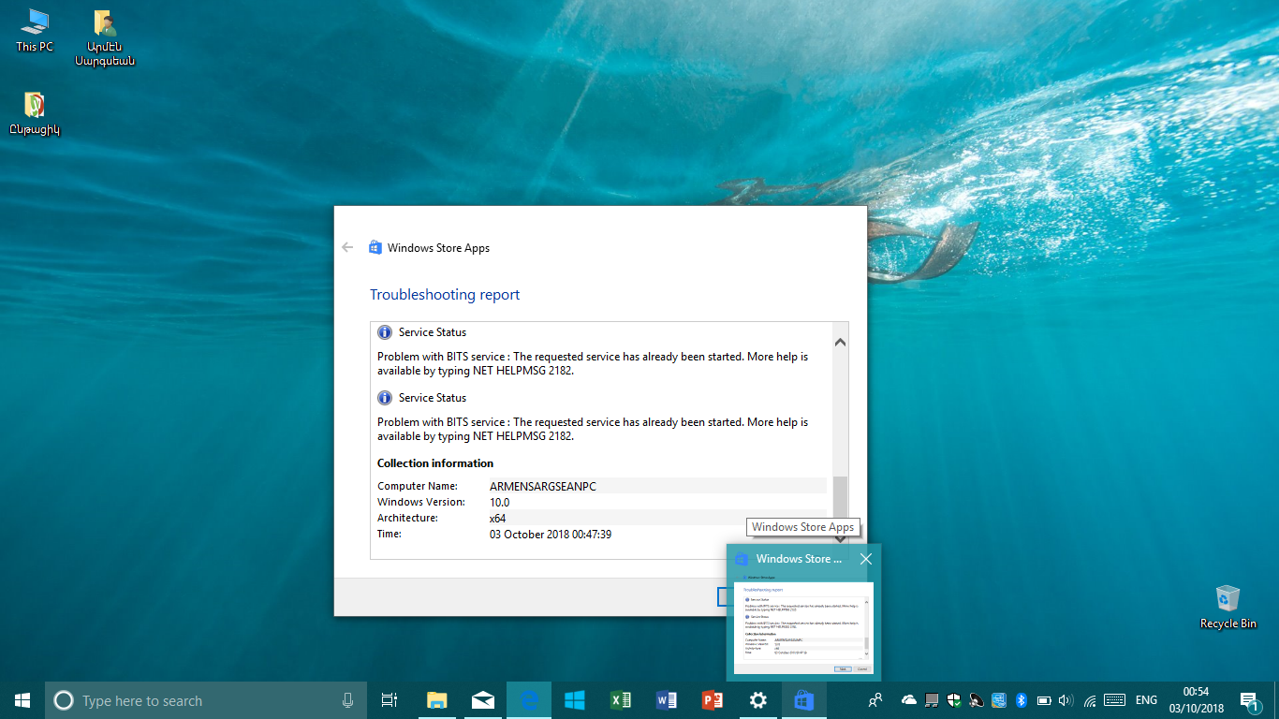Click the 'Type here to search' box
This screenshot has width=1279, height=719.
tap(187, 700)
